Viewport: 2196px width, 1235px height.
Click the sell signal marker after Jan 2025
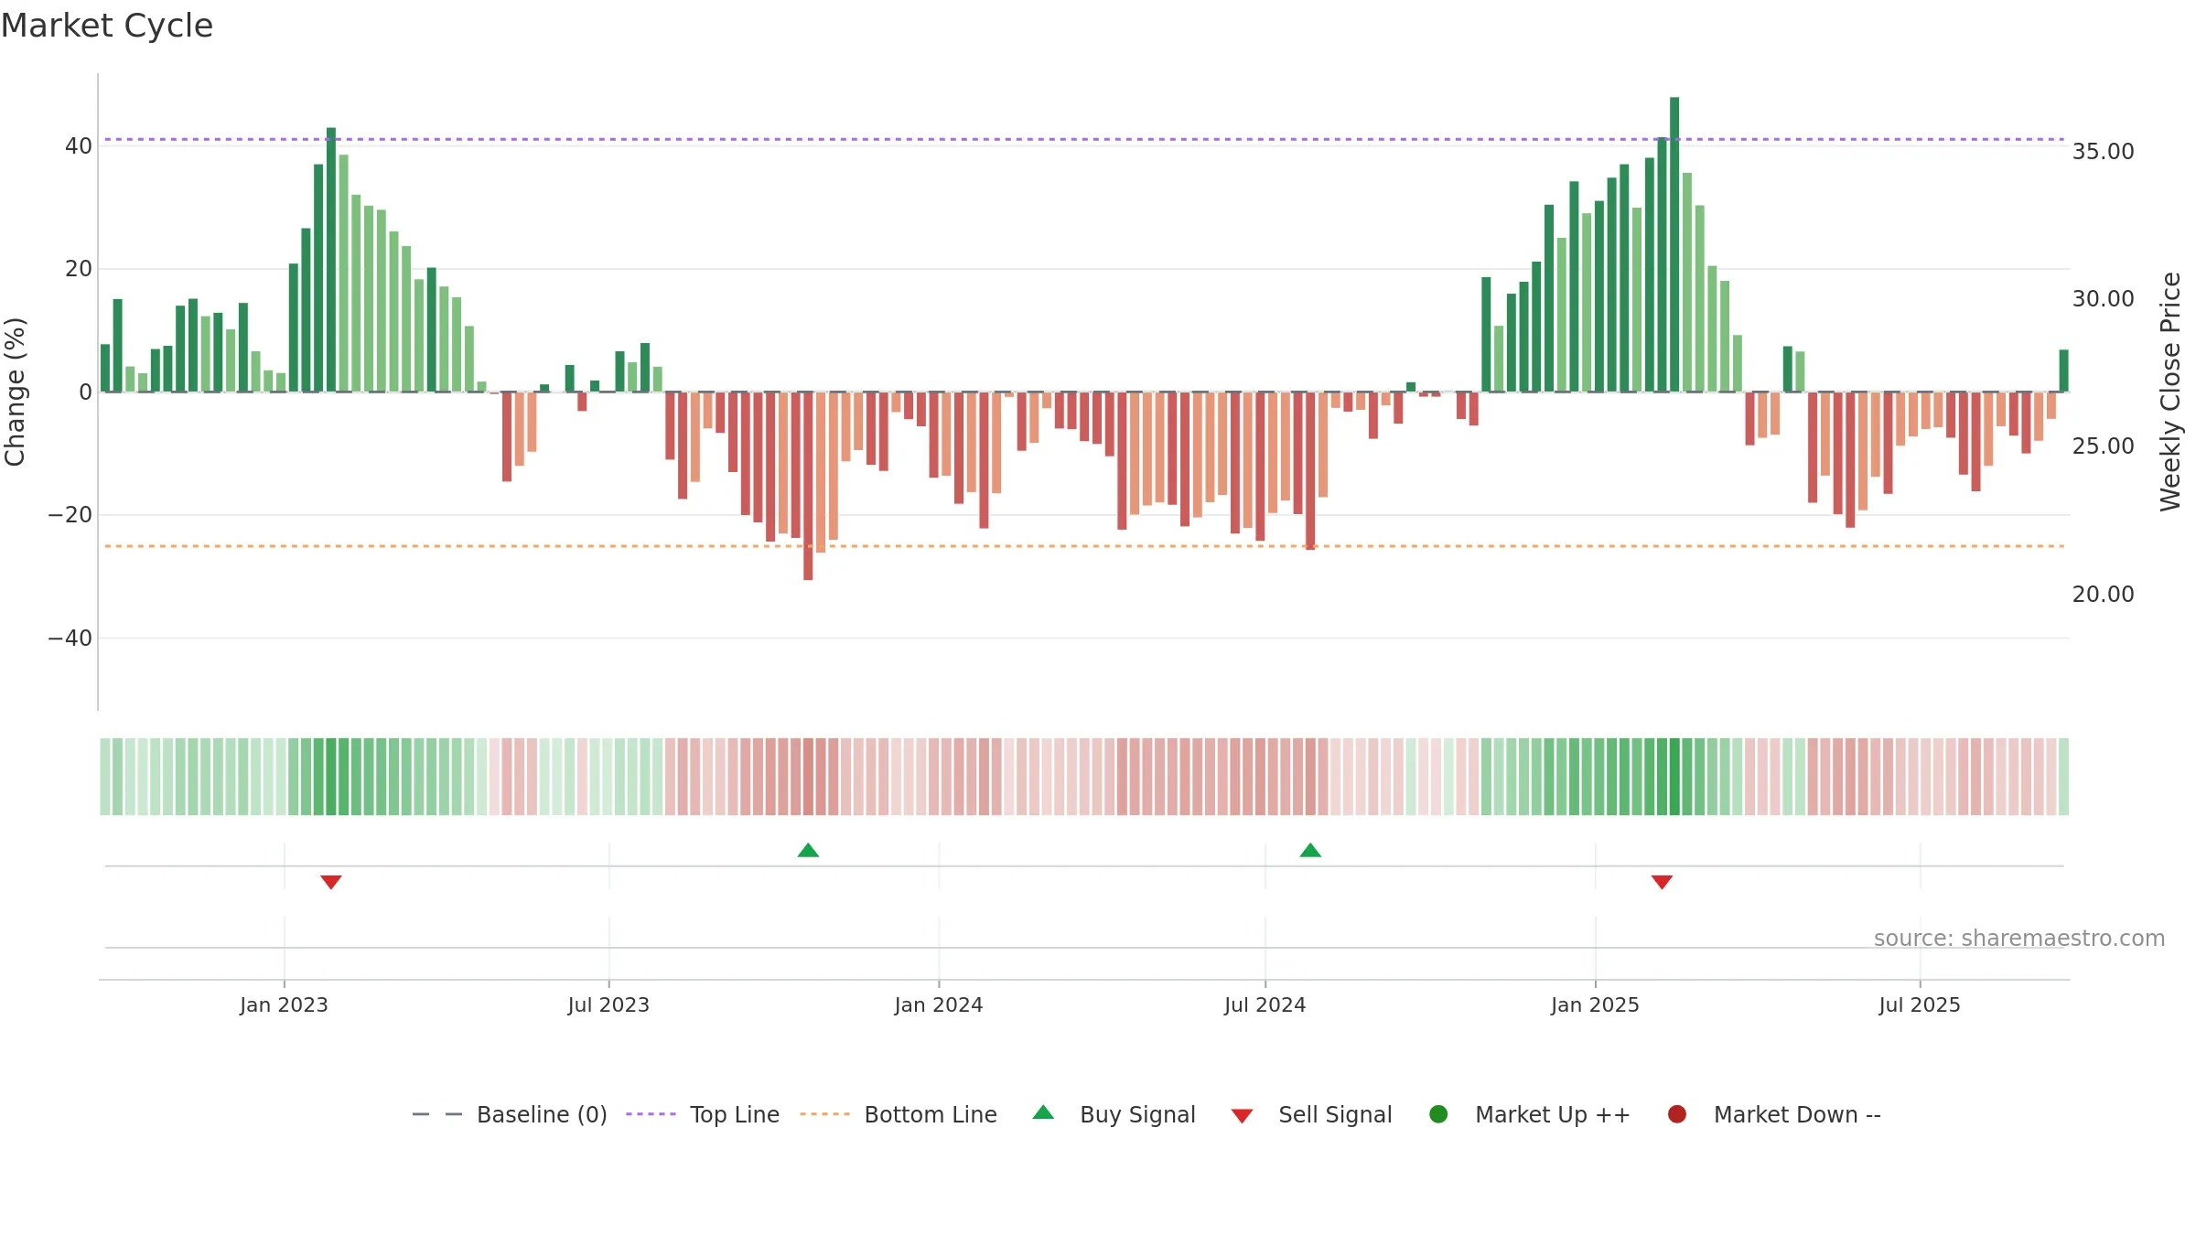pyautogui.click(x=1662, y=882)
